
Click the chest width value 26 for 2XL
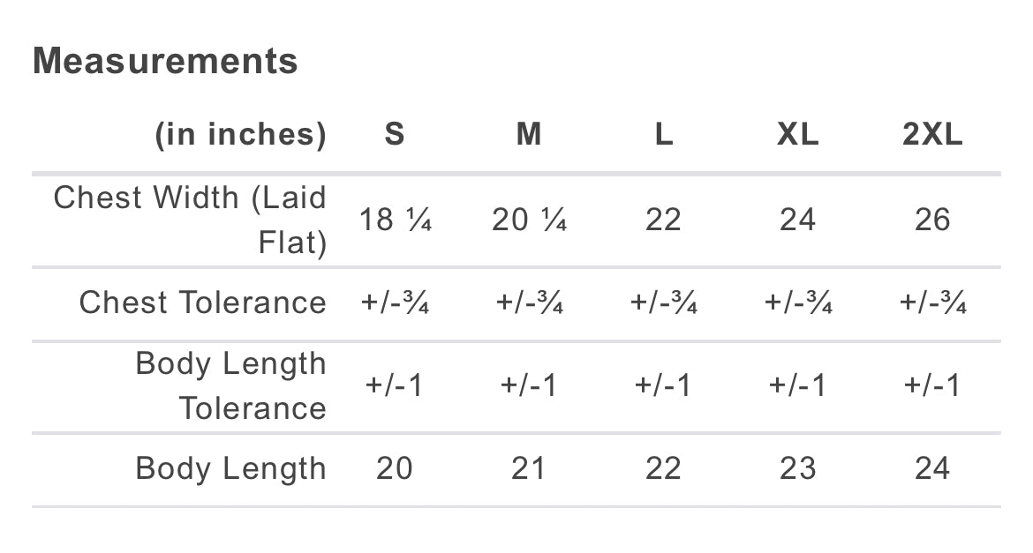[932, 220]
